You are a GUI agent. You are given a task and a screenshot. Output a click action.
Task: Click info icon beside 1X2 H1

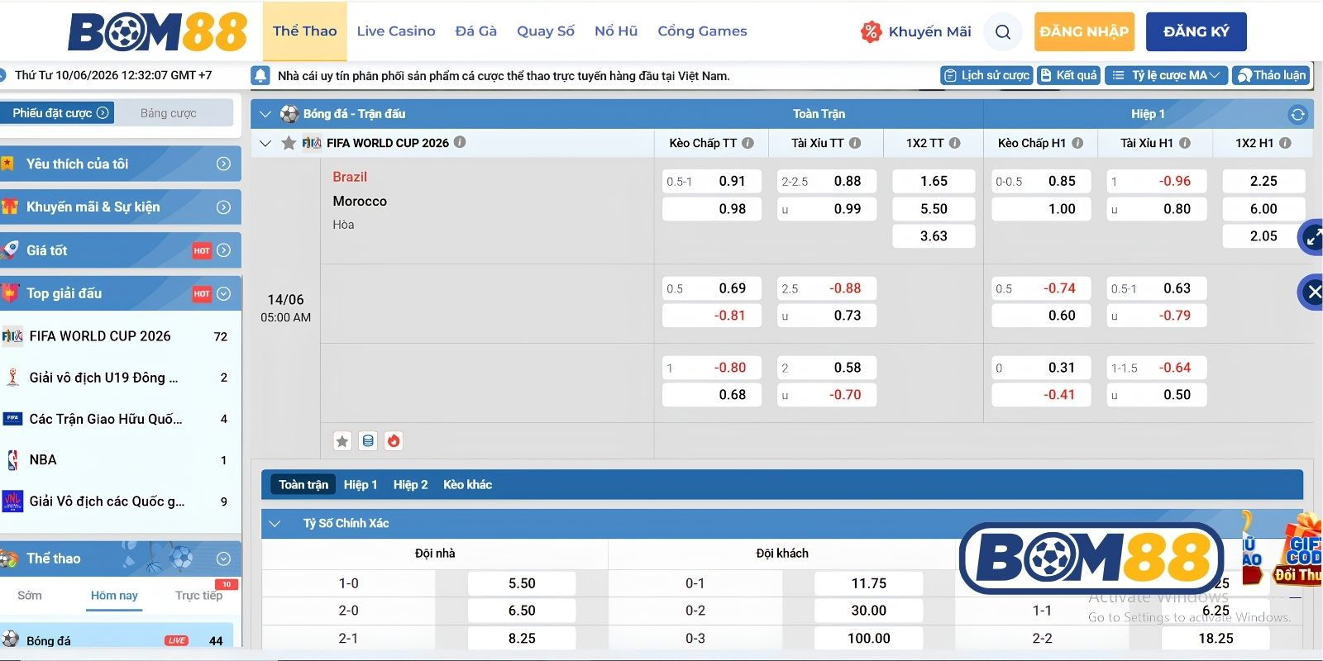1285,143
